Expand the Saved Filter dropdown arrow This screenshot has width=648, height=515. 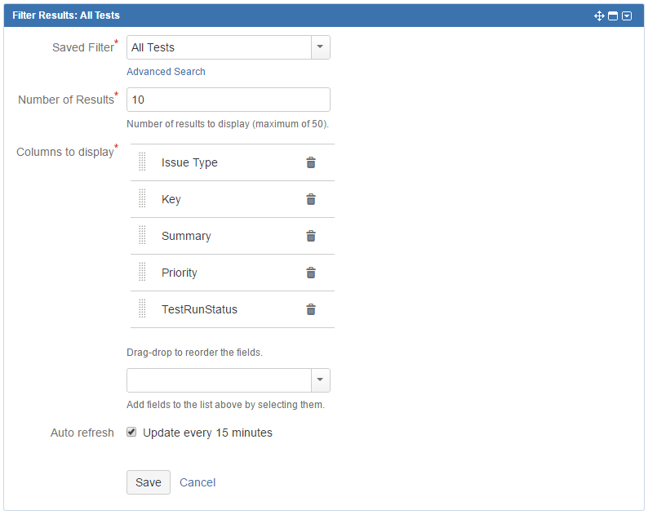pyautogui.click(x=320, y=47)
